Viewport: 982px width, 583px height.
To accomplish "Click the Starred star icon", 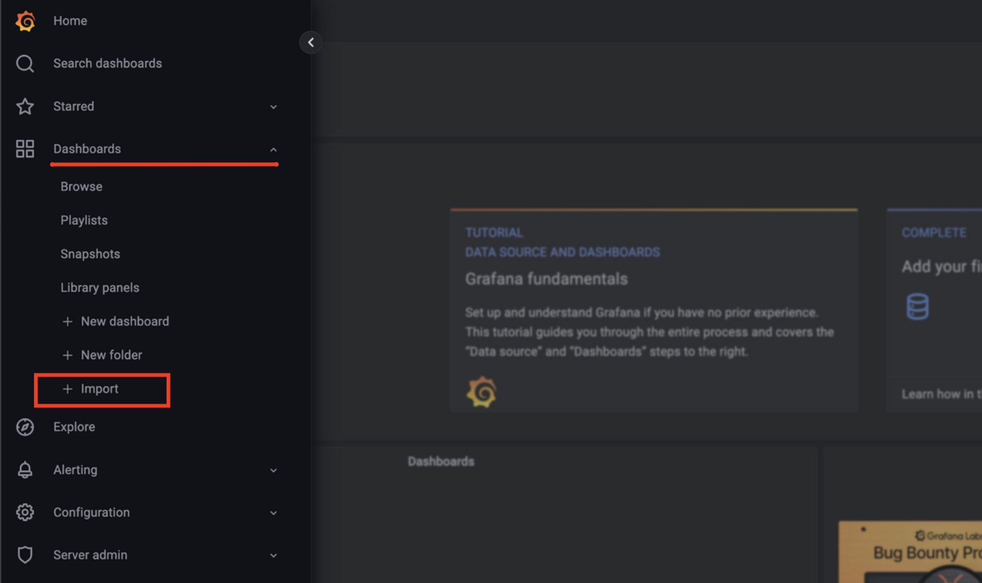I will pyautogui.click(x=25, y=106).
